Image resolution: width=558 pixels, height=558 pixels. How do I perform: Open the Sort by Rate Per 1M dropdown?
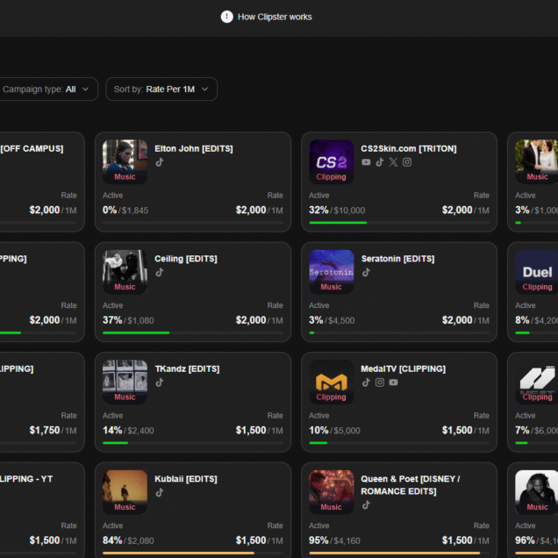pyautogui.click(x=161, y=89)
